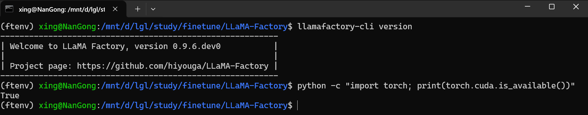Image resolution: width=588 pixels, height=115 pixels.
Task: Open a new tab with the plus button
Action: (137, 9)
